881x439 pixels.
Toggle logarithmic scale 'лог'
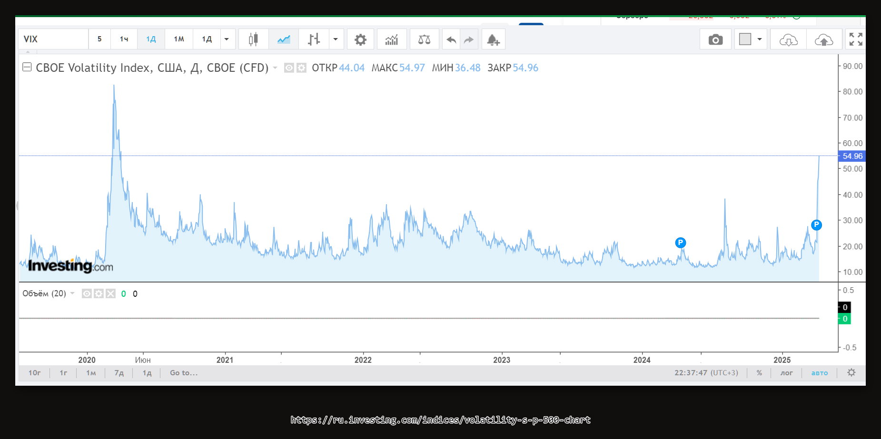(x=786, y=373)
